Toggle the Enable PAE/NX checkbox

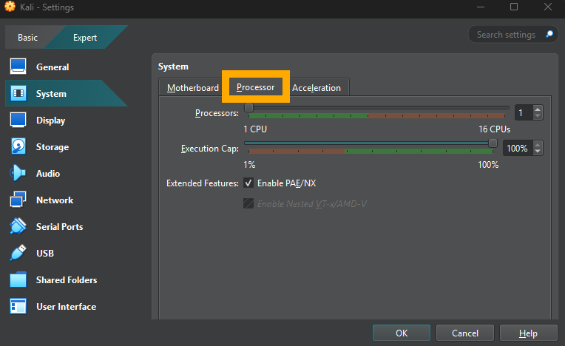(x=248, y=183)
